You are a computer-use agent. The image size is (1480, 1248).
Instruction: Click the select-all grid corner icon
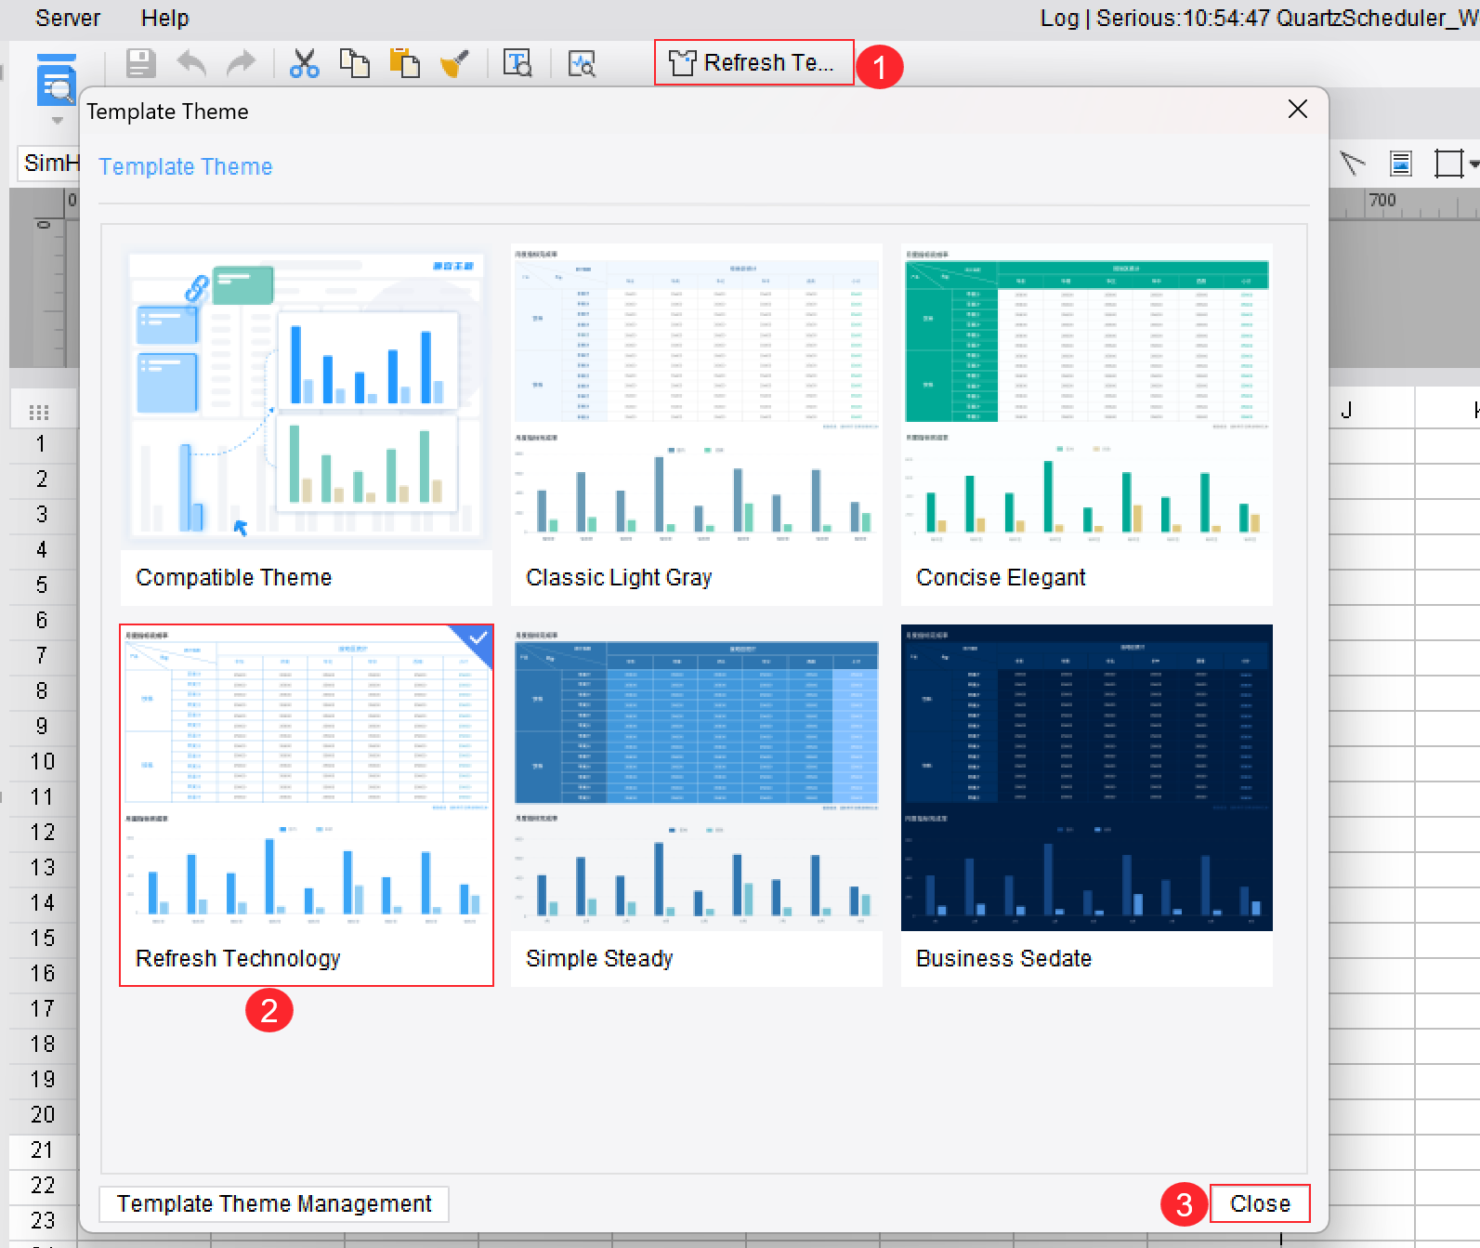click(39, 412)
